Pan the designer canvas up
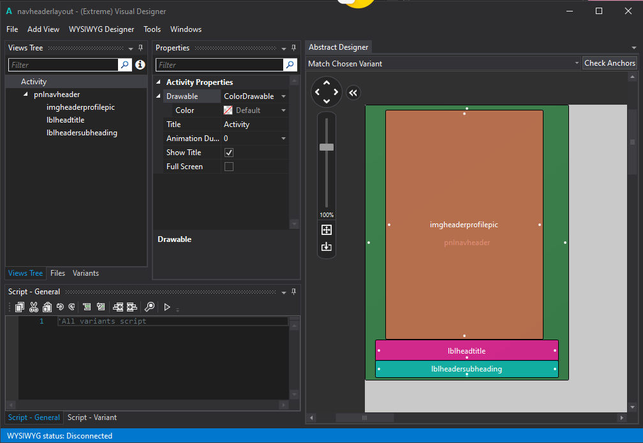The height and width of the screenshot is (443, 643). click(x=327, y=83)
